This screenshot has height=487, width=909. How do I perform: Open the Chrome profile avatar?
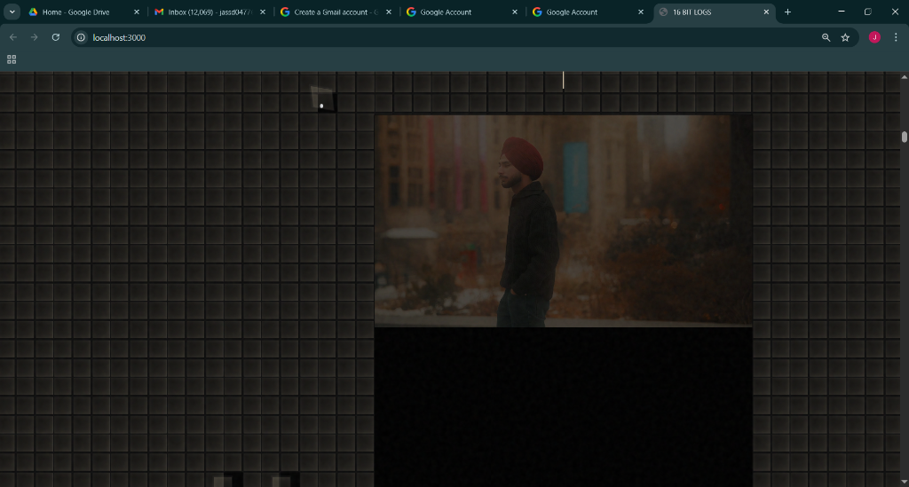[874, 37]
